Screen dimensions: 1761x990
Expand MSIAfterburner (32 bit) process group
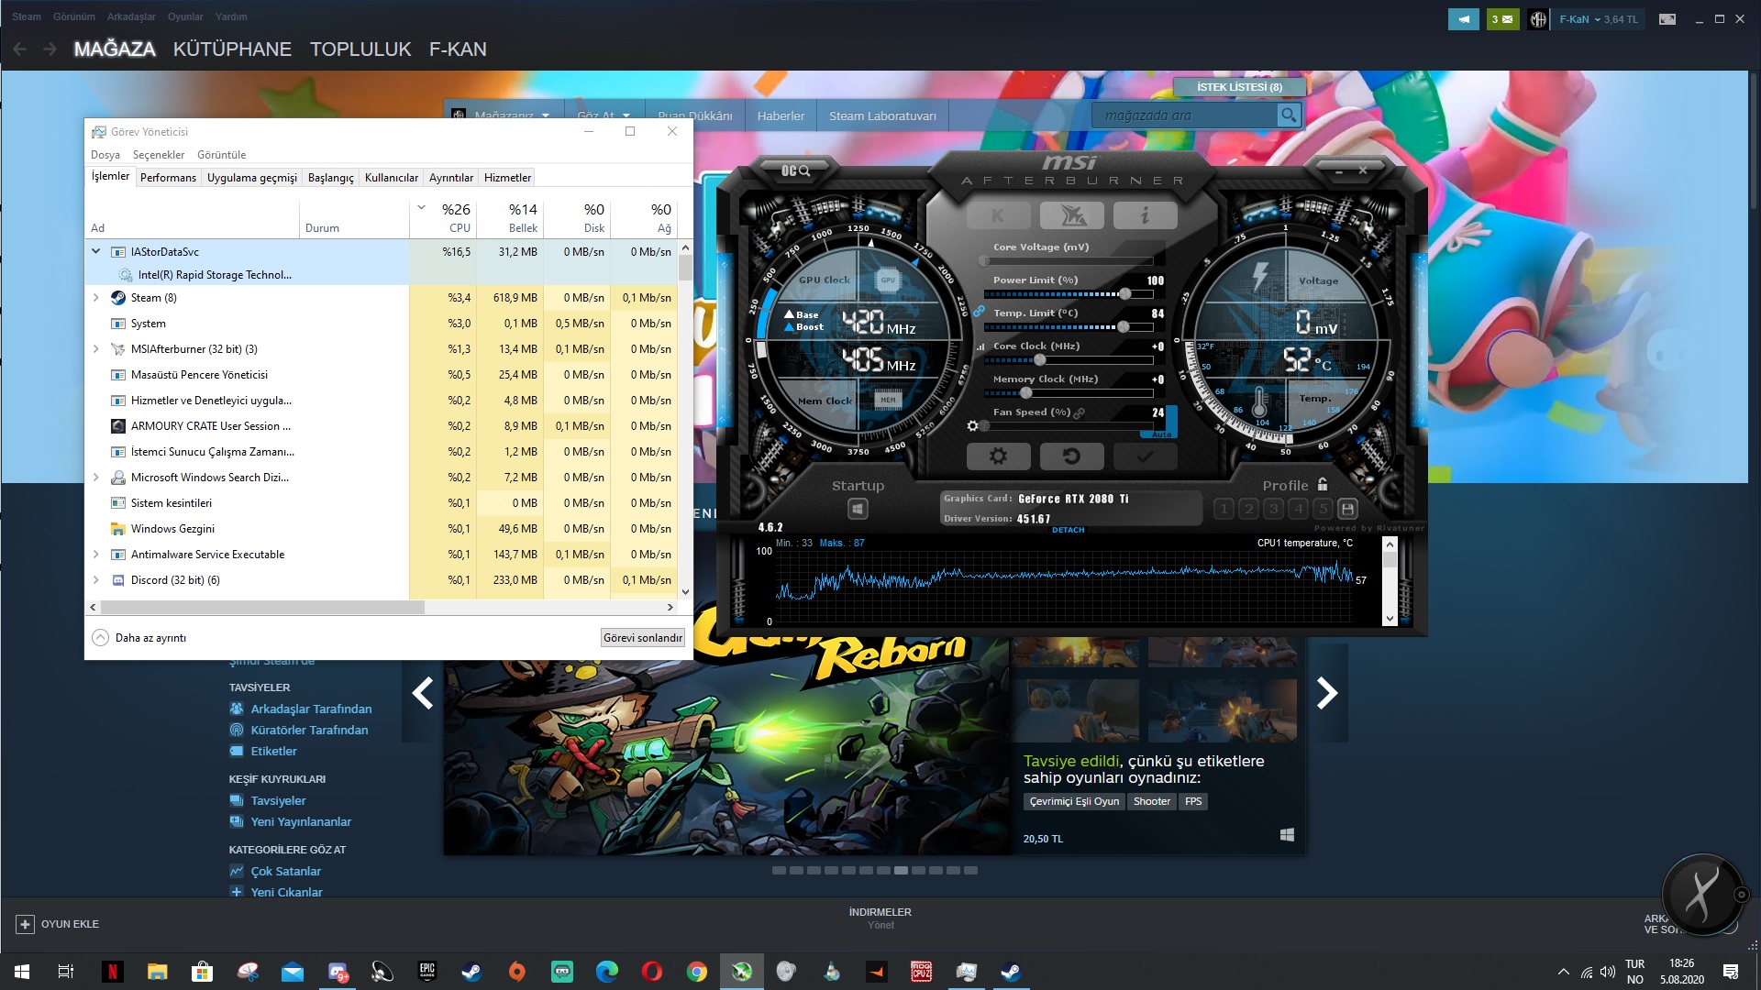click(x=95, y=348)
